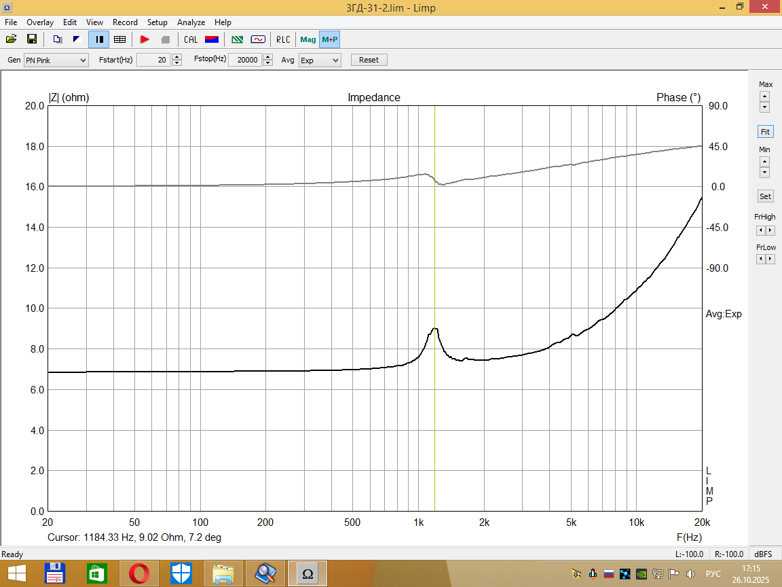This screenshot has height=587, width=782.
Task: Open the Analyze menu
Action: coord(191,22)
